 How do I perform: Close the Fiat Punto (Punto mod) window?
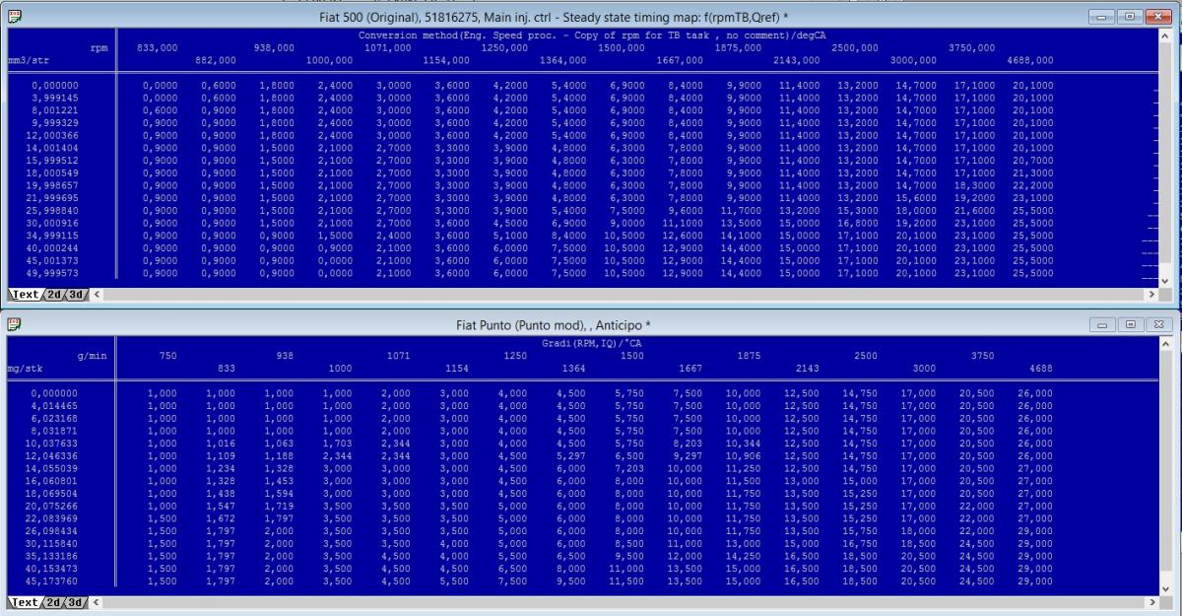click(x=1158, y=324)
